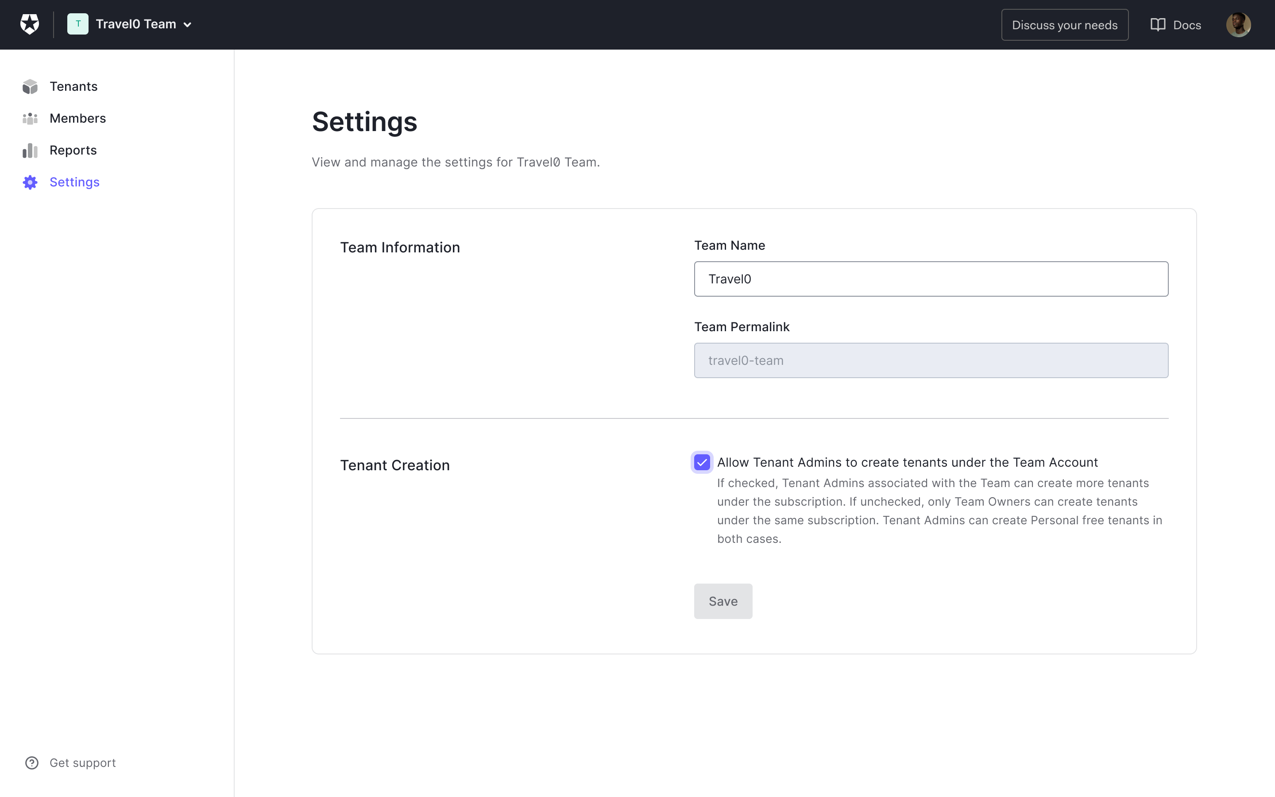The image size is (1275, 797).
Task: Click the Travel0 Team logo icon
Action: (x=77, y=25)
